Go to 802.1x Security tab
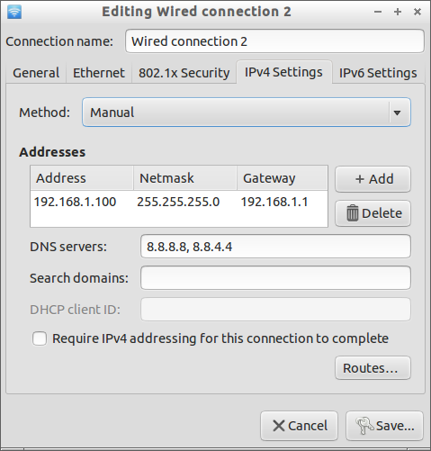The height and width of the screenshot is (451, 431). pos(184,73)
